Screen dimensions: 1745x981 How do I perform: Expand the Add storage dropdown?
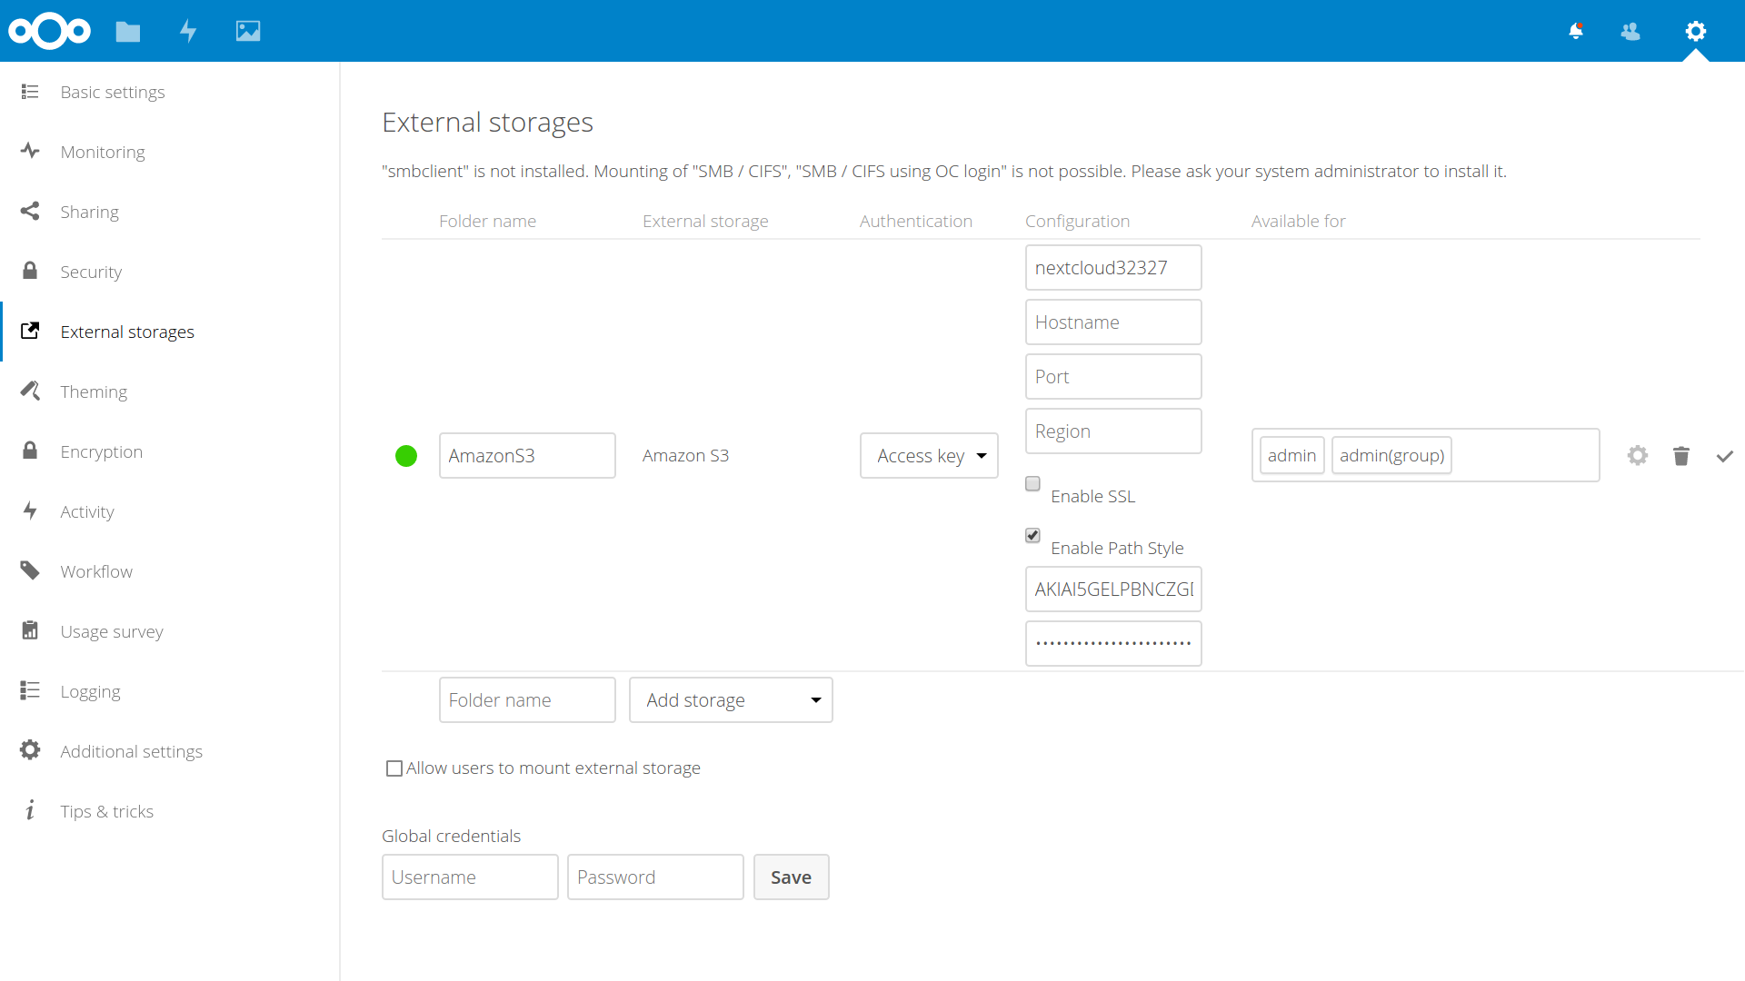(x=731, y=700)
